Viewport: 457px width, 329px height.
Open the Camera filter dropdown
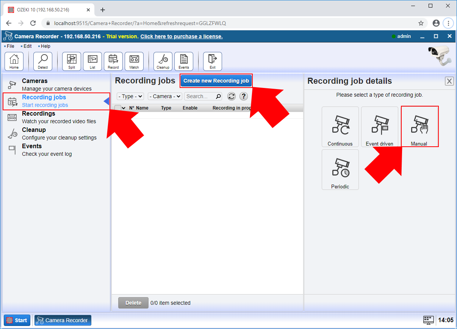165,96
